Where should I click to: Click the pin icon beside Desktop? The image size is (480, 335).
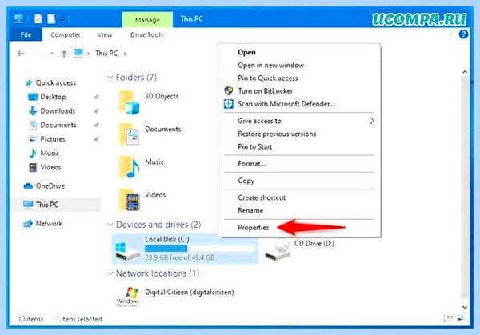click(x=96, y=97)
